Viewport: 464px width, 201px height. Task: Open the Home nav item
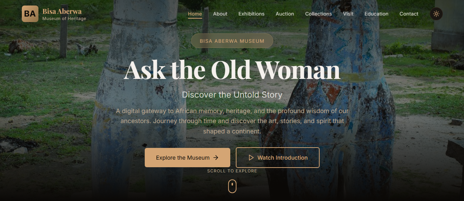195,14
